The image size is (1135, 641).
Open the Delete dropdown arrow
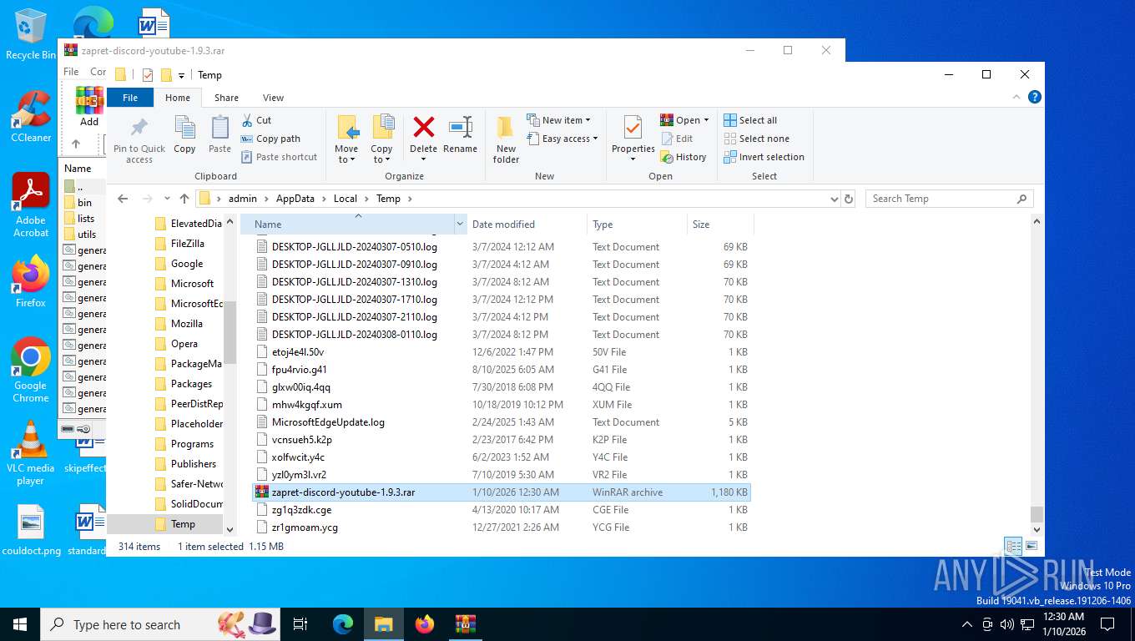[424, 159]
